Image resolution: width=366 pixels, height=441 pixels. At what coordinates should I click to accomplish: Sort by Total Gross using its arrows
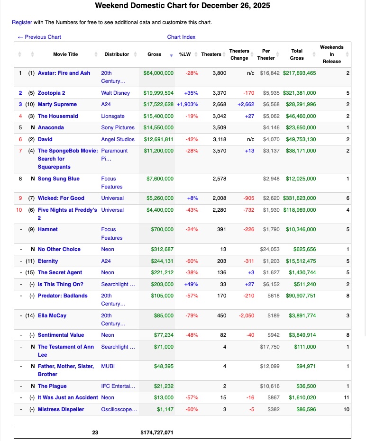pos(314,54)
